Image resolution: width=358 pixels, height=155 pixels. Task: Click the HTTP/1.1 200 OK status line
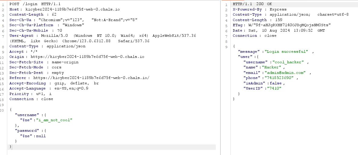point(252,4)
